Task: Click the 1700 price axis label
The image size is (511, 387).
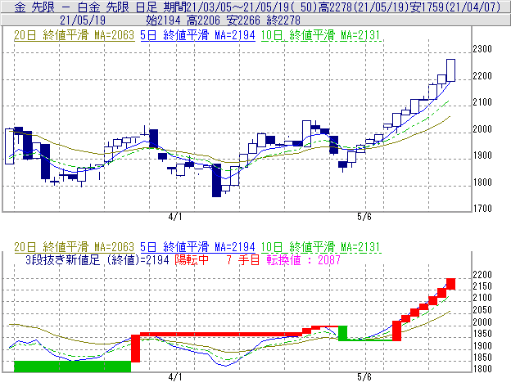Action: 482,209
